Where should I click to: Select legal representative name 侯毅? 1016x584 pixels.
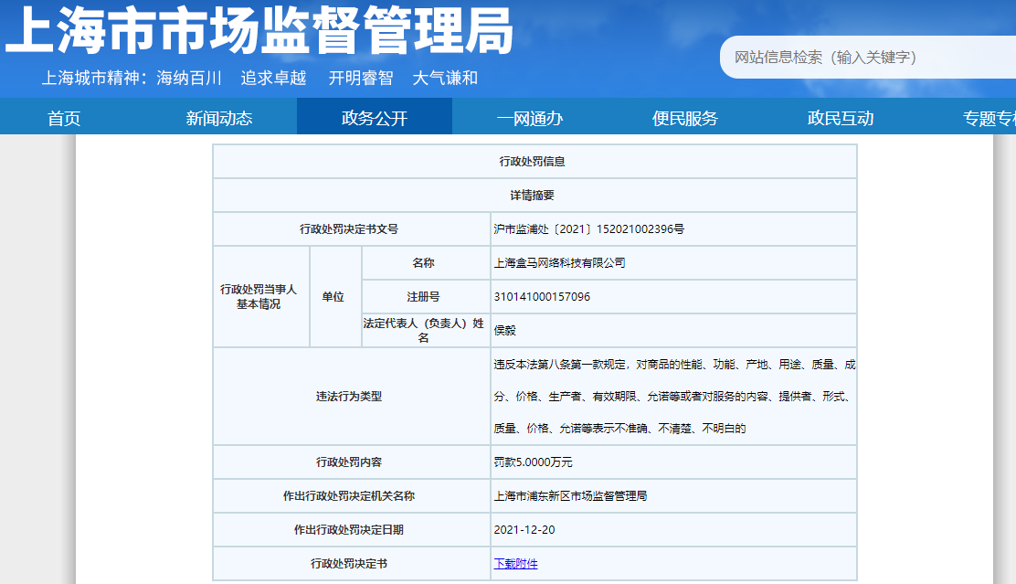tap(504, 330)
